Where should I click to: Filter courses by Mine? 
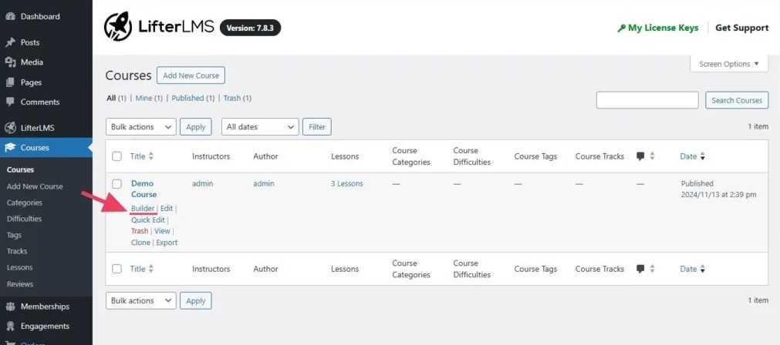144,99
